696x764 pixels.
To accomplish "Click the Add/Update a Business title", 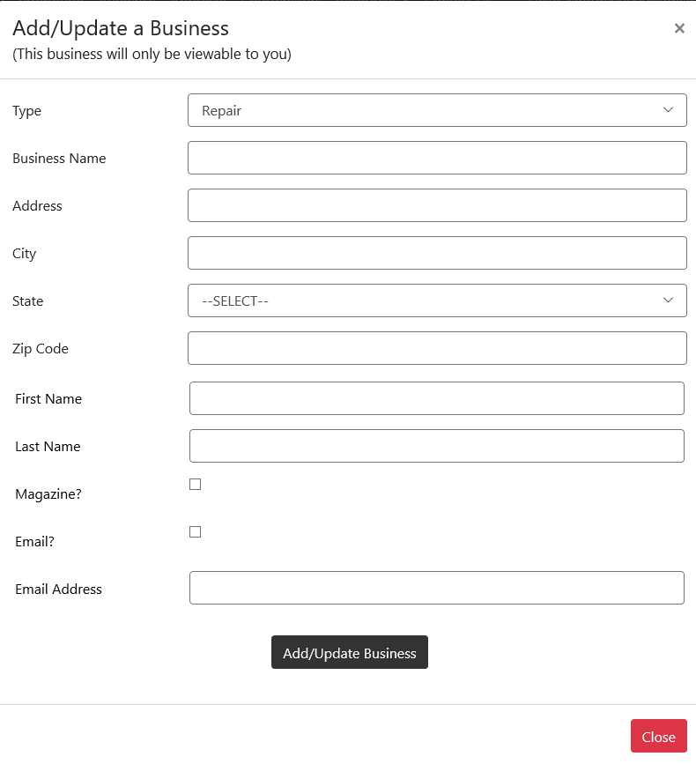I will [121, 27].
